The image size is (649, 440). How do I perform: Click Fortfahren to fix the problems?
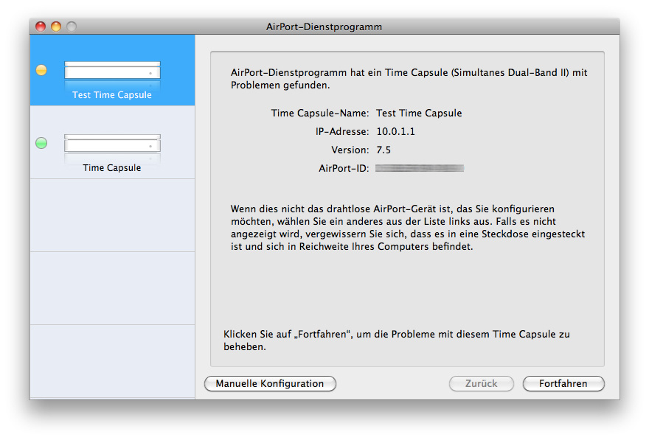[x=563, y=384]
